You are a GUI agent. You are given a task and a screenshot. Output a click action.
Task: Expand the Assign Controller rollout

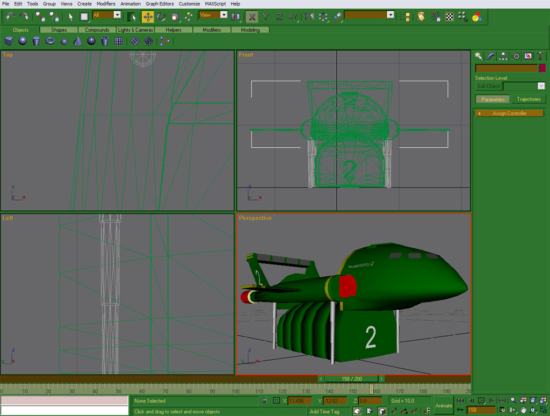point(509,113)
